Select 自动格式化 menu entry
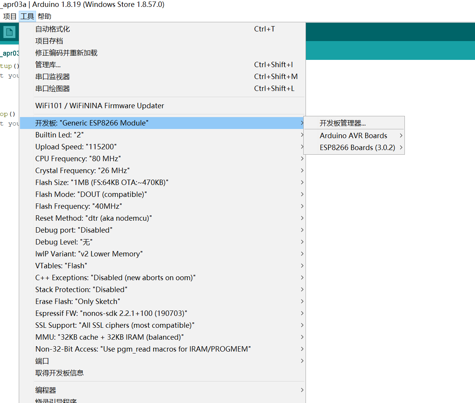Screen dimensions: 475x403 click(162, 29)
